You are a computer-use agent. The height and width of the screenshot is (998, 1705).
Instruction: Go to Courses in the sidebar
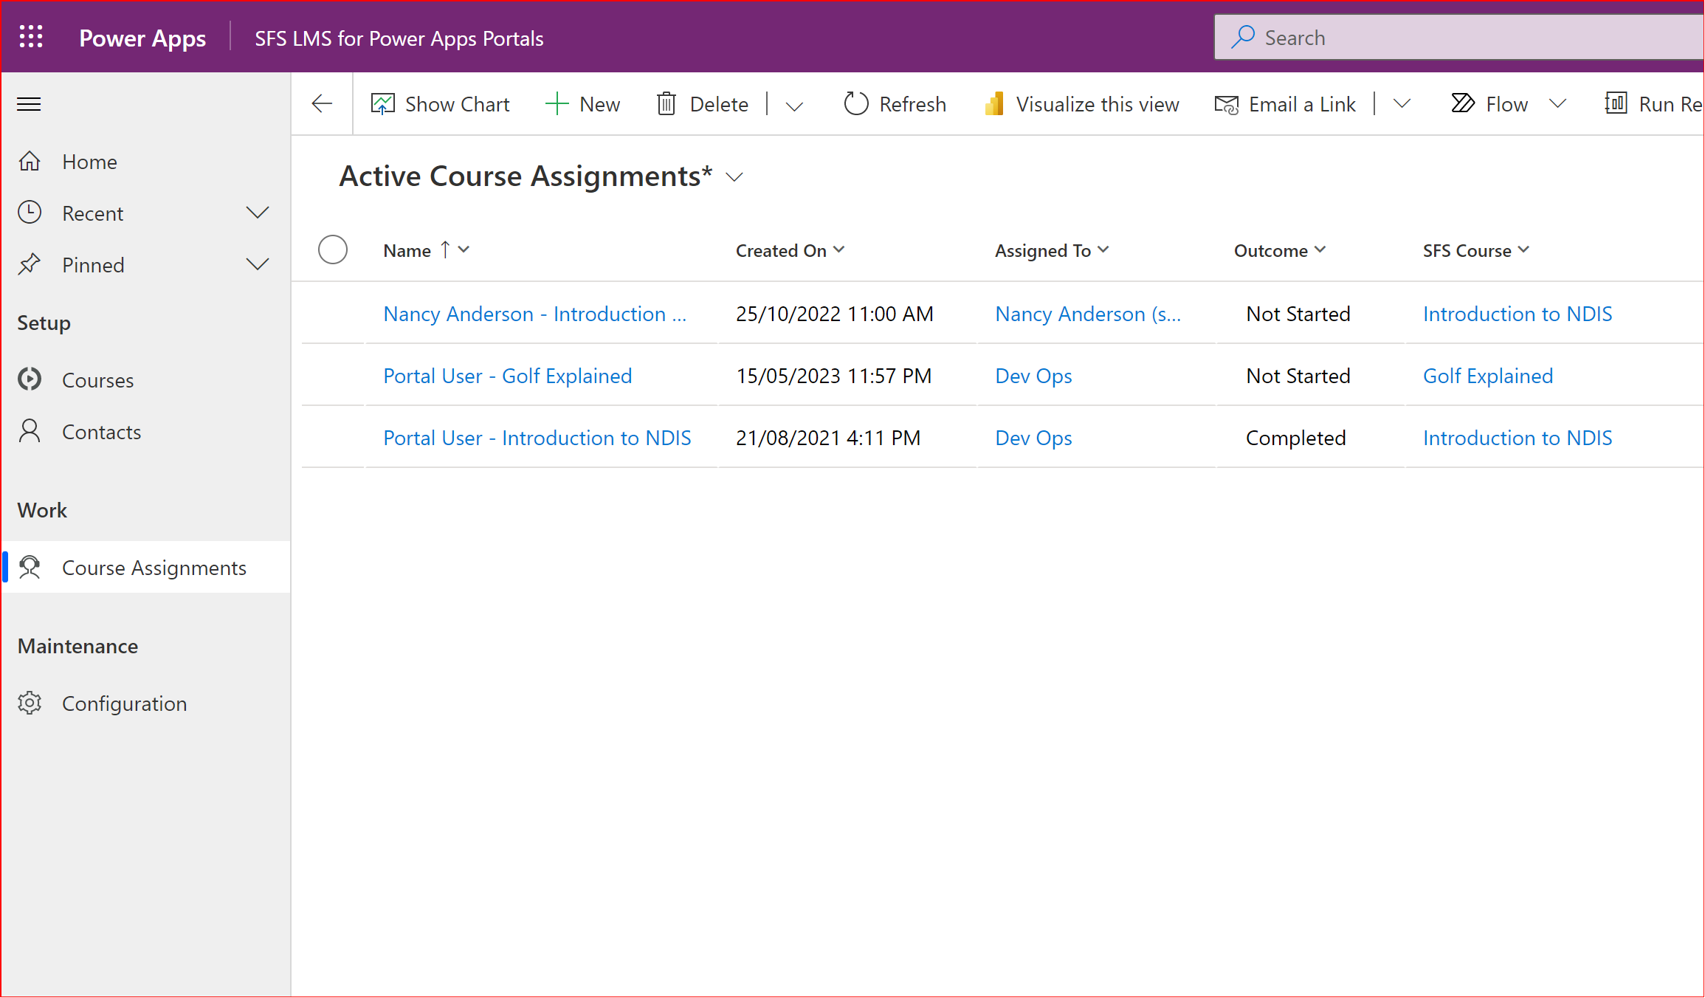[x=97, y=380]
